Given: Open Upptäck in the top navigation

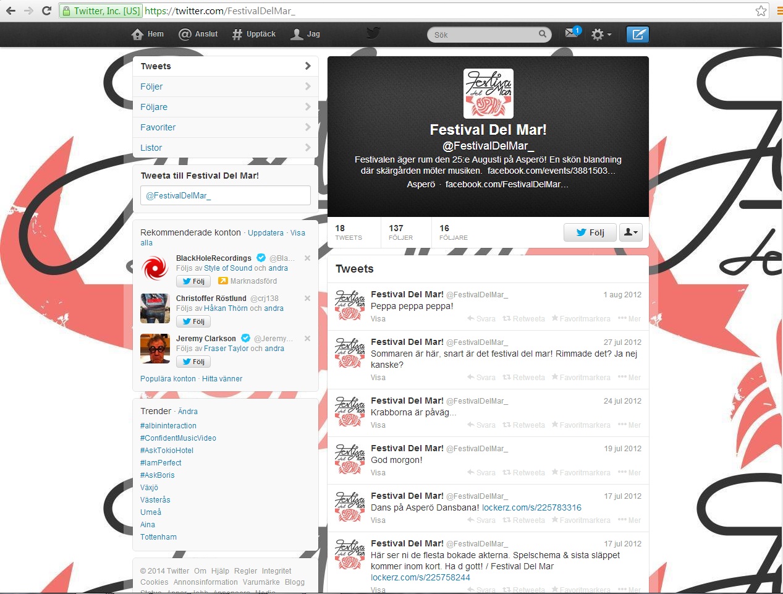Looking at the screenshot, I should [x=254, y=34].
